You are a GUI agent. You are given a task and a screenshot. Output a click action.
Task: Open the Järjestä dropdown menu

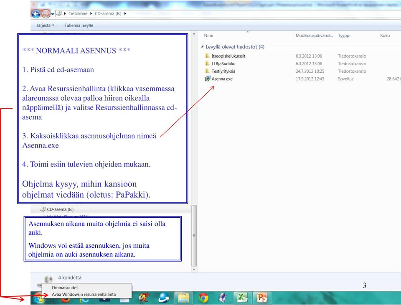[x=45, y=25]
